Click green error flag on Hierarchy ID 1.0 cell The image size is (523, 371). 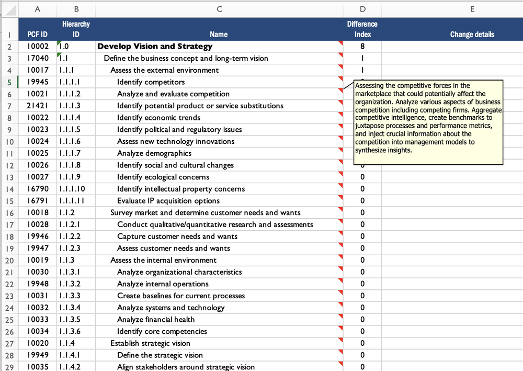59,42
